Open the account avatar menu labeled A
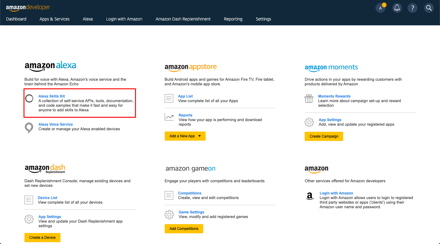This screenshot has width=440, height=244. (380, 8)
